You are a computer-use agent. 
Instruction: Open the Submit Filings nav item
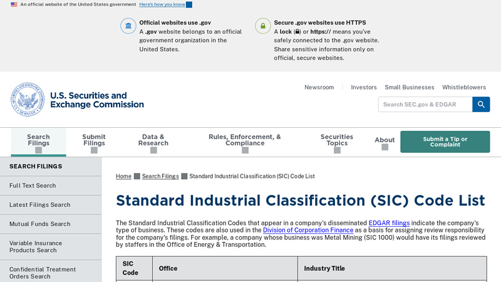tap(94, 140)
